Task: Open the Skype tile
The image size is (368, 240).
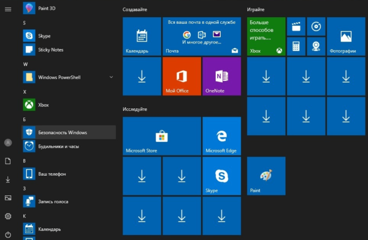Action: [222, 176]
